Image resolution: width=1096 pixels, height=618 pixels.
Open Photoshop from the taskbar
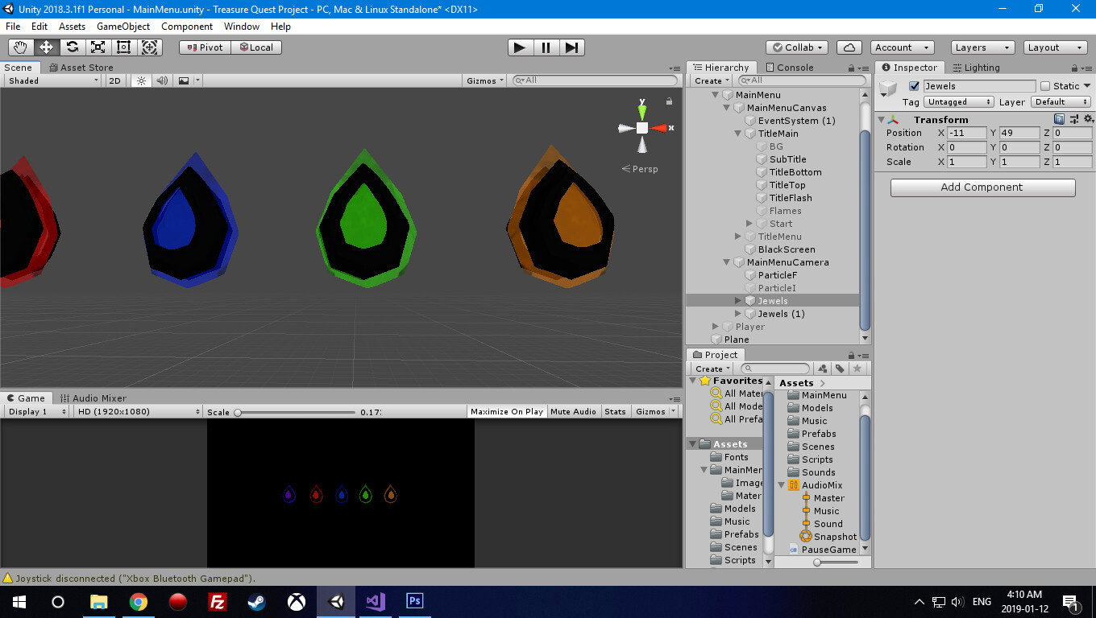point(415,601)
